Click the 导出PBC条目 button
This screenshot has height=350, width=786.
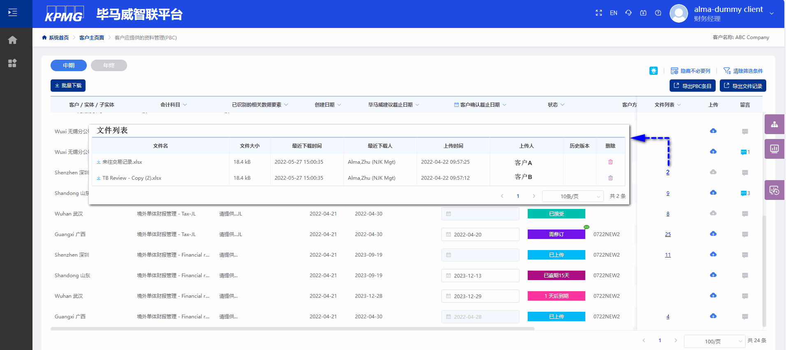click(693, 86)
